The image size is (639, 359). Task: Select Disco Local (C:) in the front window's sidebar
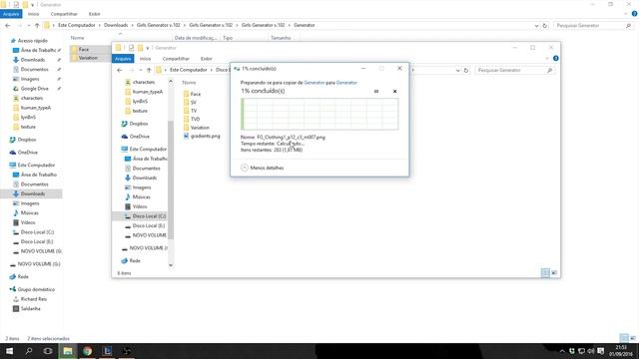coord(145,216)
